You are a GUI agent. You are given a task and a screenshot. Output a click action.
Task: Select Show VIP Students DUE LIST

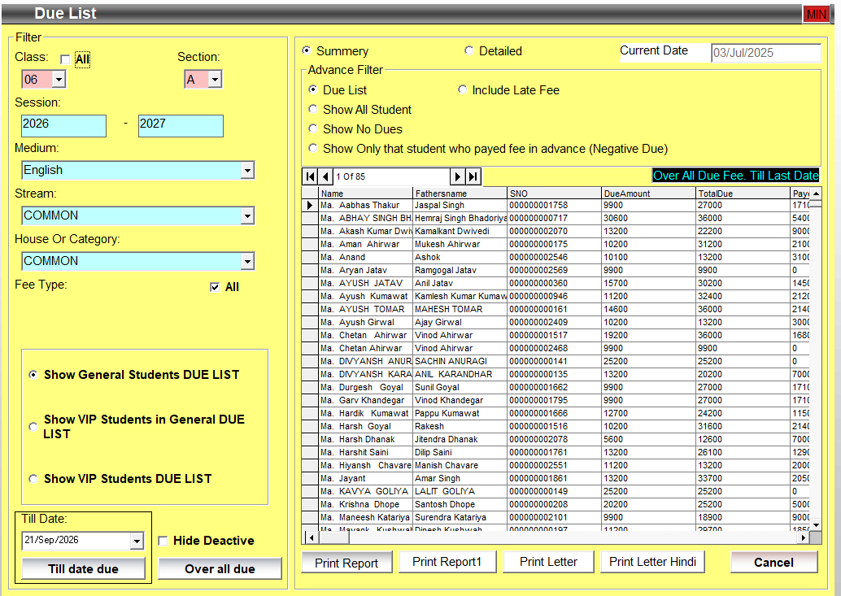(x=33, y=479)
